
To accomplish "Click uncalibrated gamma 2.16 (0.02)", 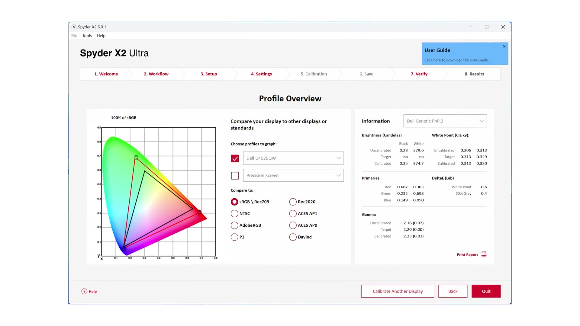I will 414,223.
